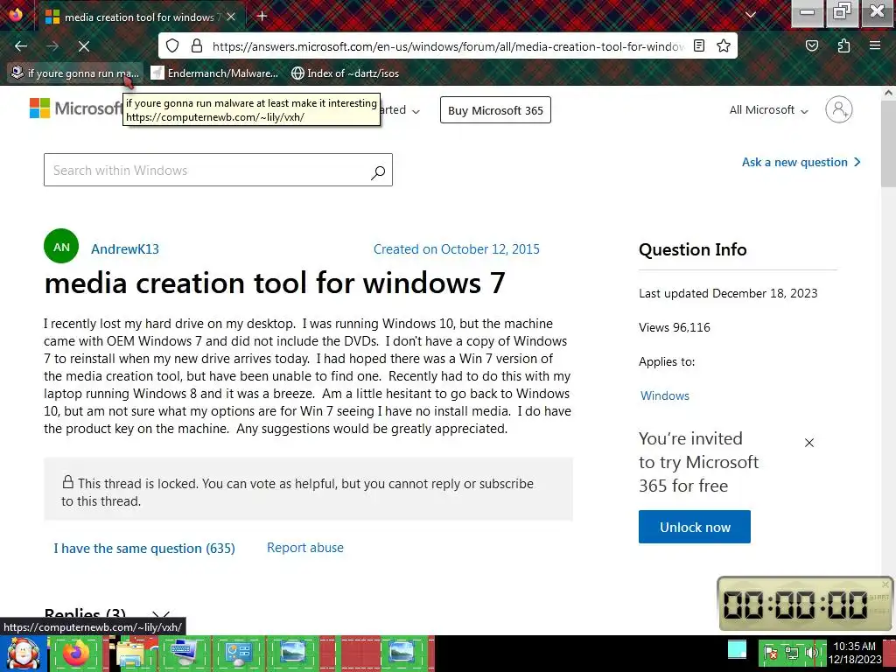Open the Firefox extensions panel
This screenshot has width=896, height=672.
click(843, 45)
